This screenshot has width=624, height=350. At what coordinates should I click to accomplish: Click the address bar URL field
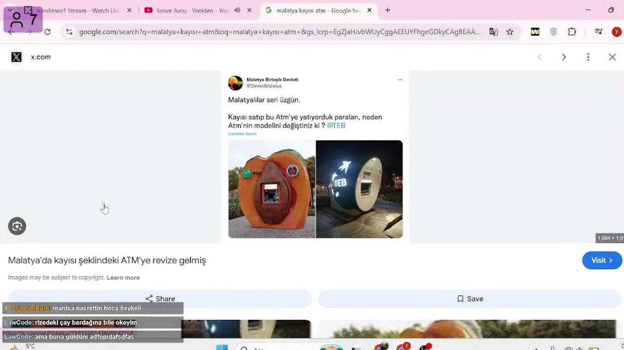(280, 32)
